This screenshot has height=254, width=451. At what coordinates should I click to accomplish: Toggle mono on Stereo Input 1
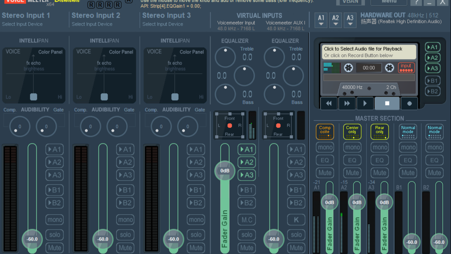click(54, 219)
